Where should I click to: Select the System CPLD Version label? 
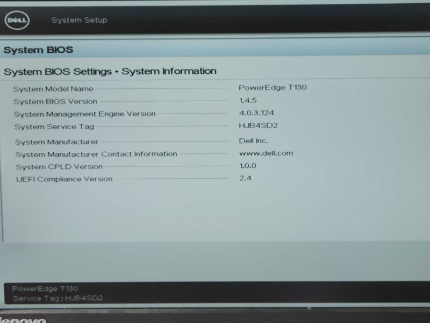[59, 167]
